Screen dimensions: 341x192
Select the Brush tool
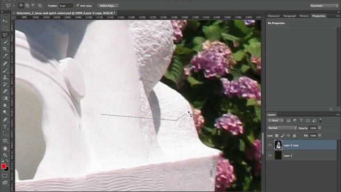(x=5, y=70)
